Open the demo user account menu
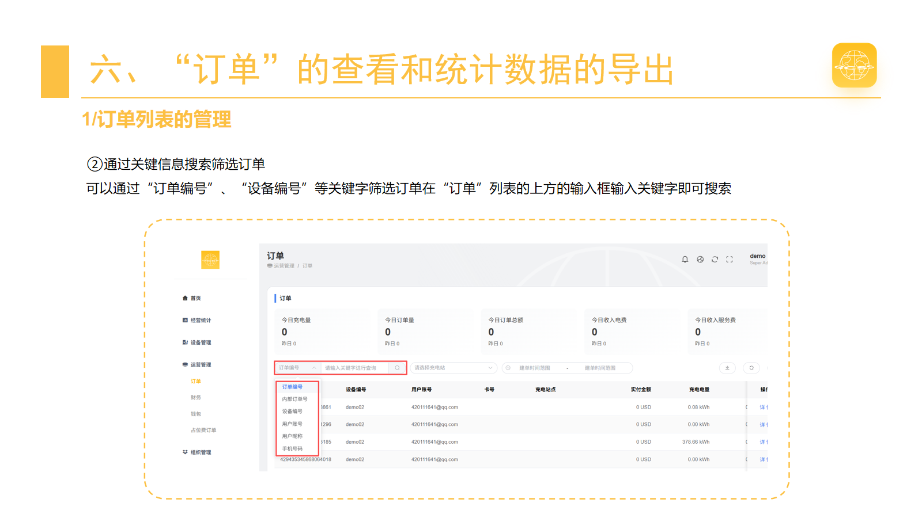The width and height of the screenshot is (922, 518). [758, 259]
